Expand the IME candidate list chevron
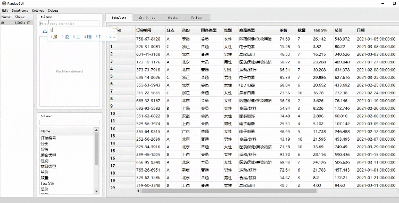399x203 pixels. [114, 37]
